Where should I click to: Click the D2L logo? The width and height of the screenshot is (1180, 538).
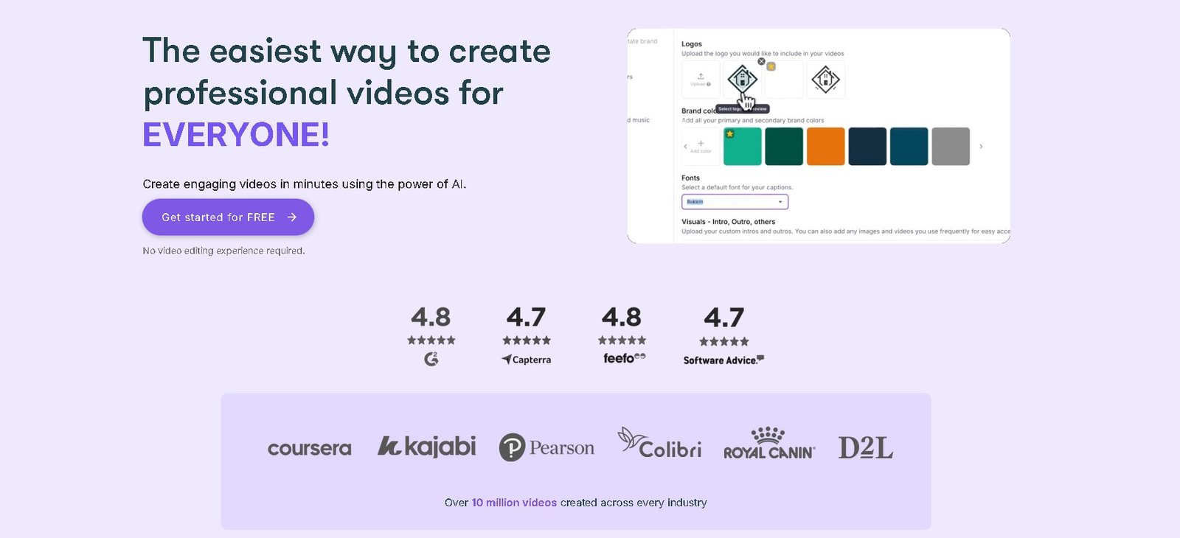pos(865,447)
